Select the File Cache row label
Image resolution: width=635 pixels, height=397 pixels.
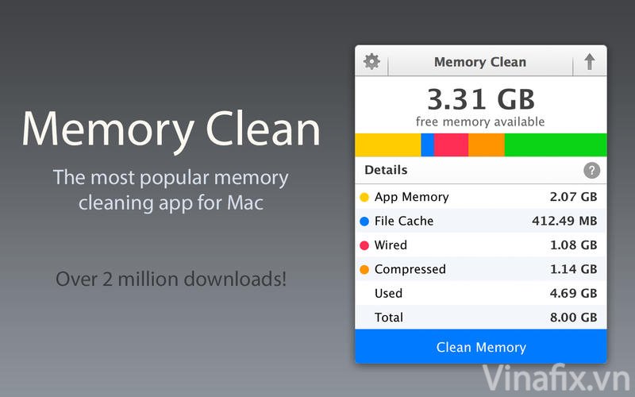pos(404,222)
